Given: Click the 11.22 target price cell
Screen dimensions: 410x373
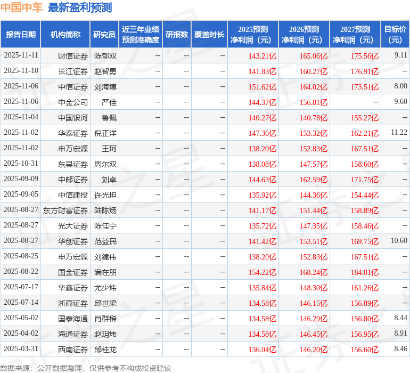Looking at the screenshot, I should click(398, 133).
